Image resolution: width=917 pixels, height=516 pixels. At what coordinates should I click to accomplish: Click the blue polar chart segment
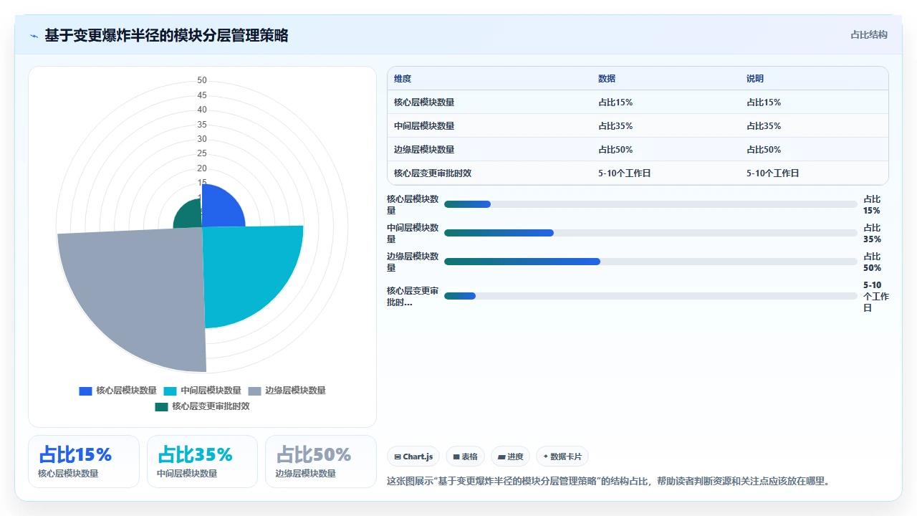point(219,211)
